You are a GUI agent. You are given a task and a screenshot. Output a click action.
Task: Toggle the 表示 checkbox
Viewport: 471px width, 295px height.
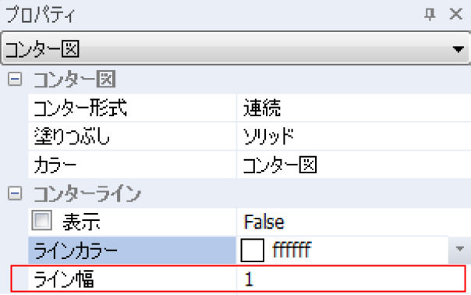[42, 220]
